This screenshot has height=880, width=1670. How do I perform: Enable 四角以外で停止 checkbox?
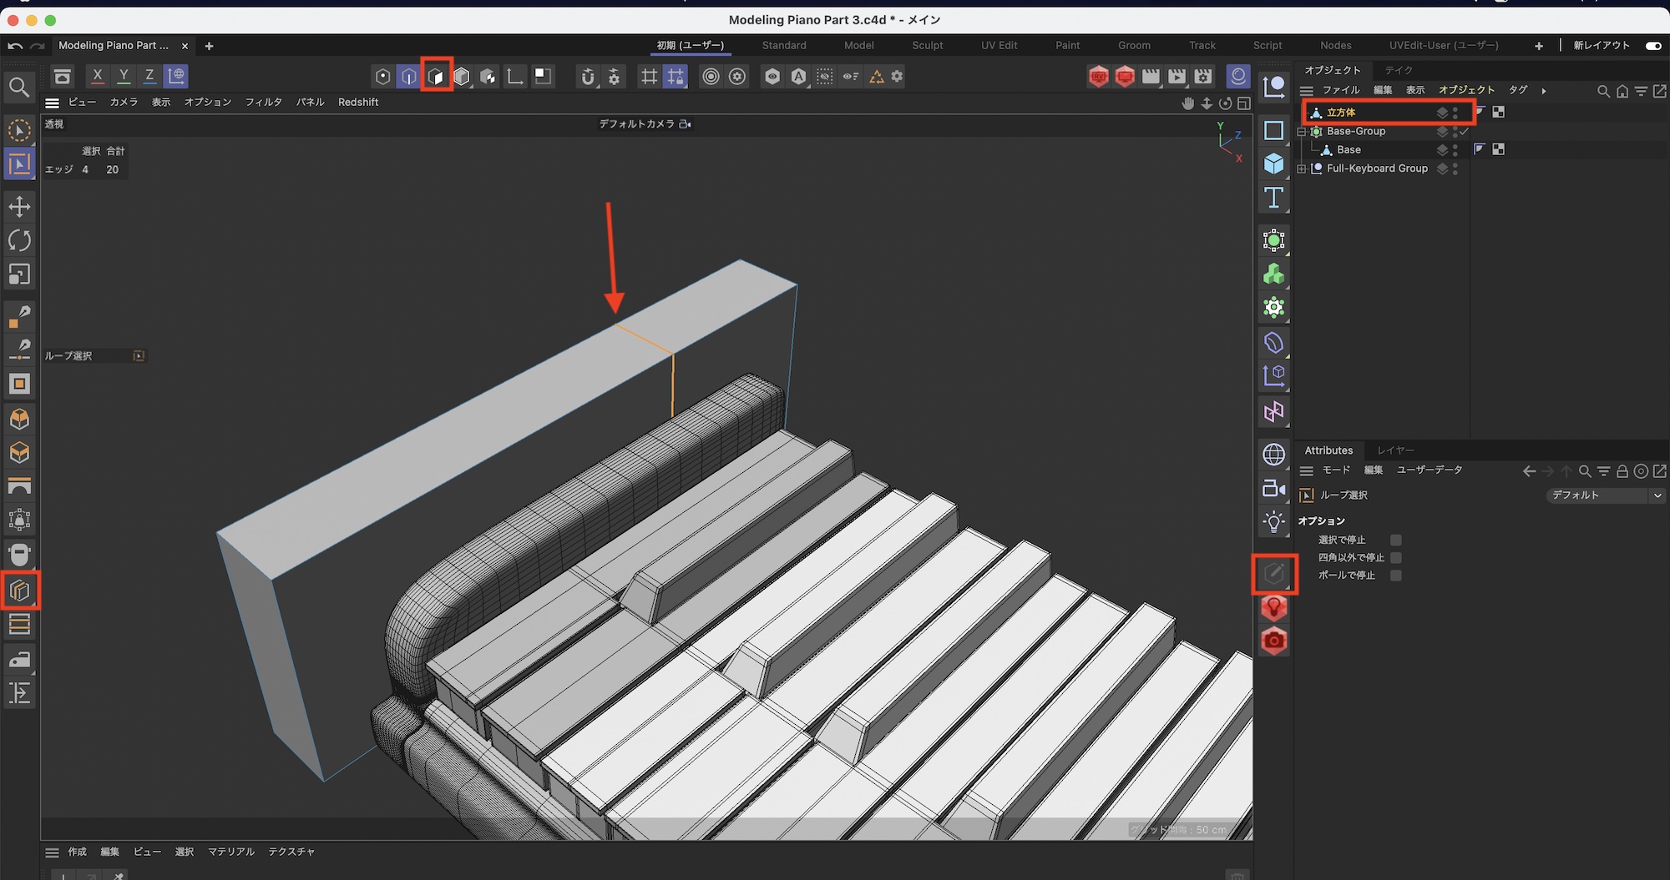click(1395, 557)
